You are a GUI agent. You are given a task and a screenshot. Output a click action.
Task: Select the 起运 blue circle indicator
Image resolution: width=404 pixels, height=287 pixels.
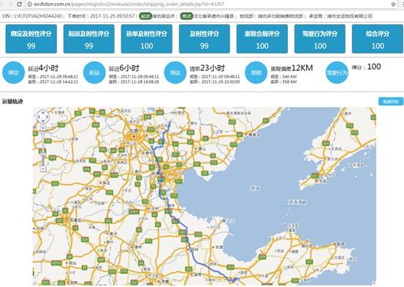94,72
